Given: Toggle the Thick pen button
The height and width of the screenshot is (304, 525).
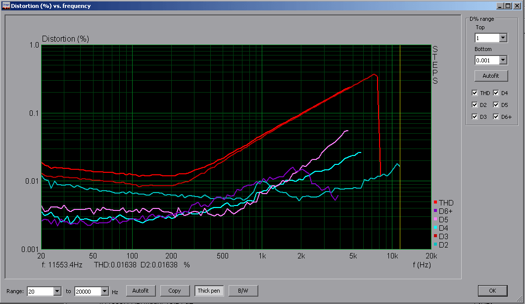Looking at the screenshot, I should coord(208,291).
